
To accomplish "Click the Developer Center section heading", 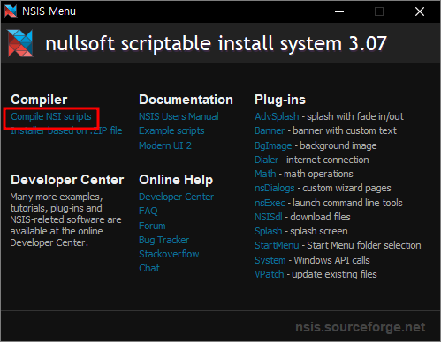I will pos(67,180).
